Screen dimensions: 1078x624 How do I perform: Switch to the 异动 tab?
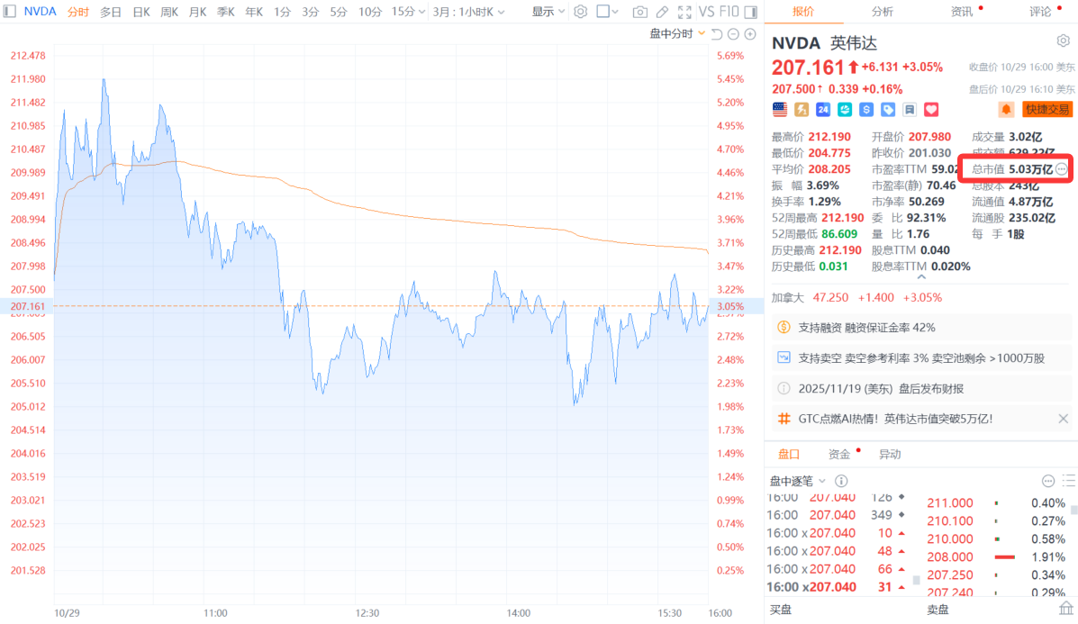[x=890, y=454]
